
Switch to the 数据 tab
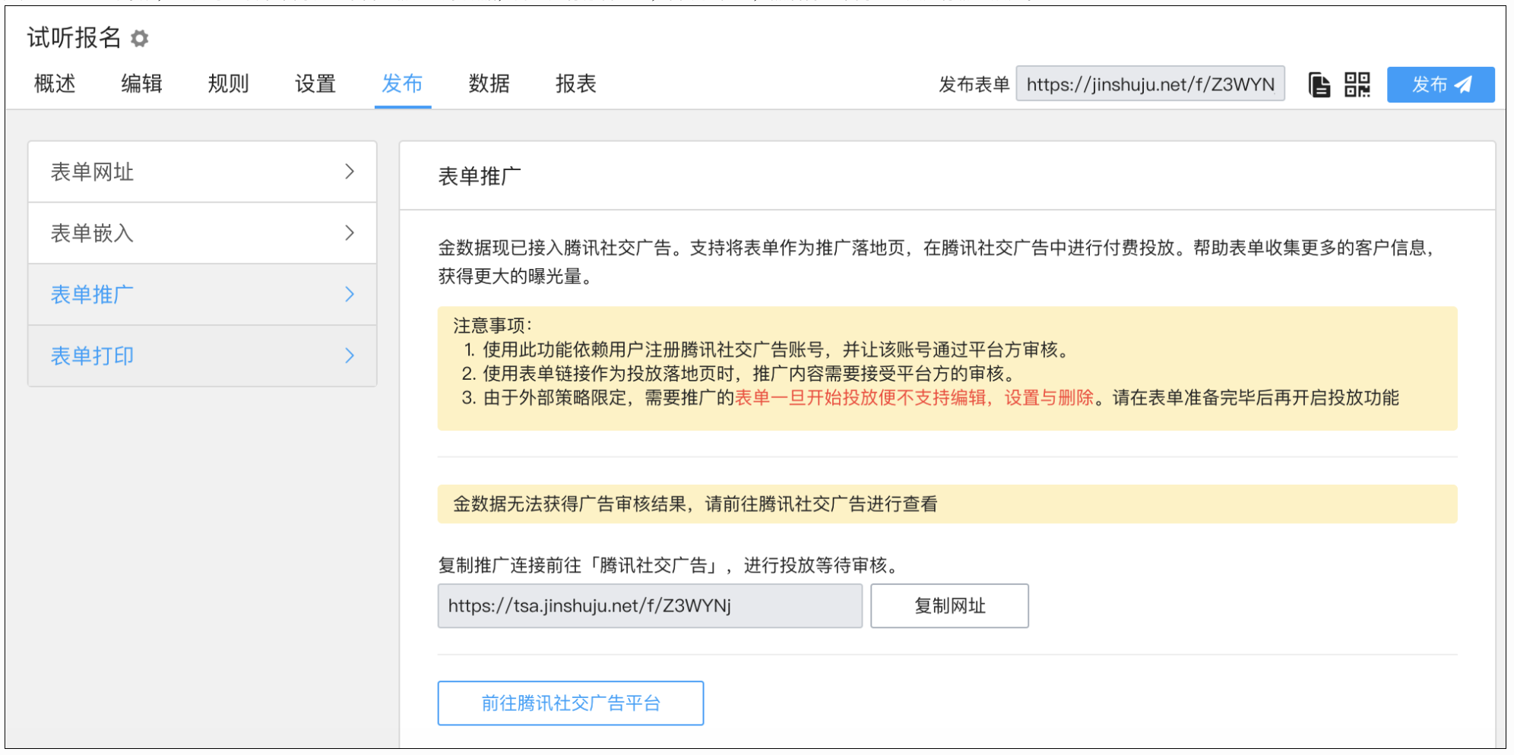click(489, 84)
